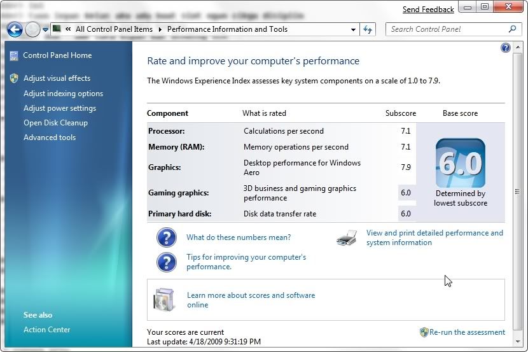Open Action Center under See also
Image resolution: width=528 pixels, height=352 pixels.
46,330
